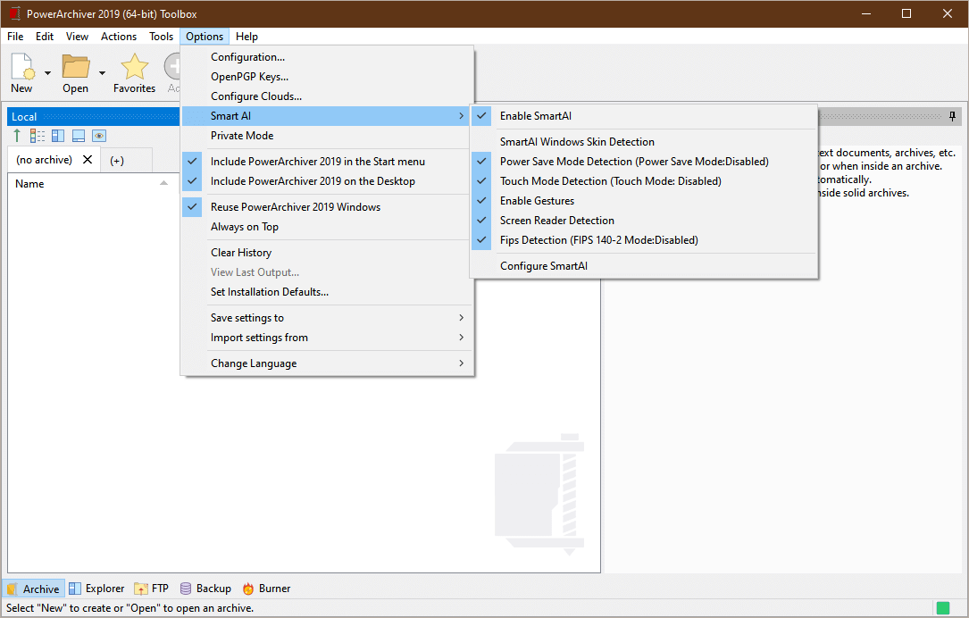Click the green up-arrow icon in Local panel
Screen dimensions: 969x618
17,136
